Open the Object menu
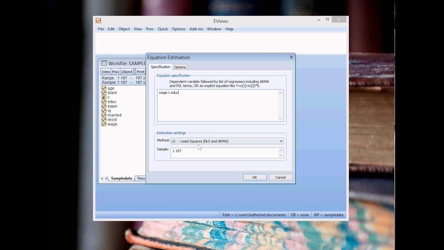The image size is (444, 250). (124, 29)
